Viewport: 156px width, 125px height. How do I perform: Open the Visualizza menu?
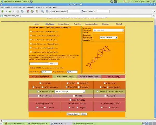pyautogui.click(x=17, y=7)
